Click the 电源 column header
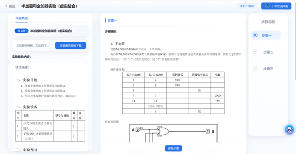Viewport: 296px width, 154px height. [x=217, y=75]
